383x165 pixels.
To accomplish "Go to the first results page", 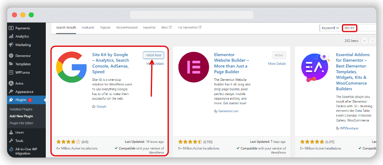I will 365,41.
